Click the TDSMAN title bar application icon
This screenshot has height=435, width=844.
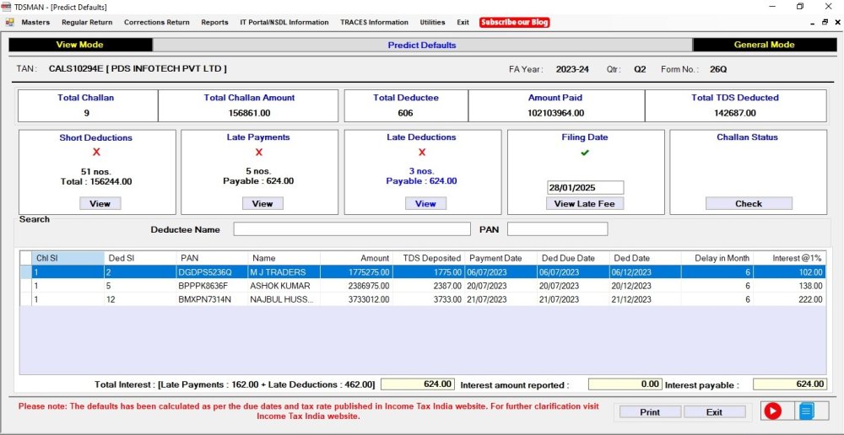click(8, 7)
